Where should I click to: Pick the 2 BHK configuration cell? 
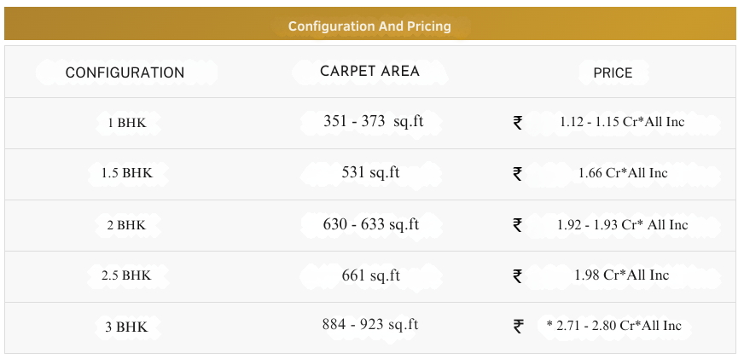click(x=126, y=225)
